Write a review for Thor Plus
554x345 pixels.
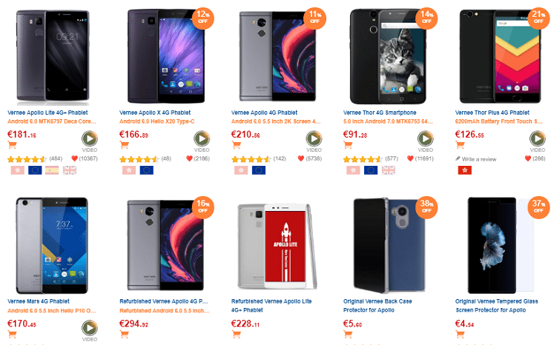476,159
